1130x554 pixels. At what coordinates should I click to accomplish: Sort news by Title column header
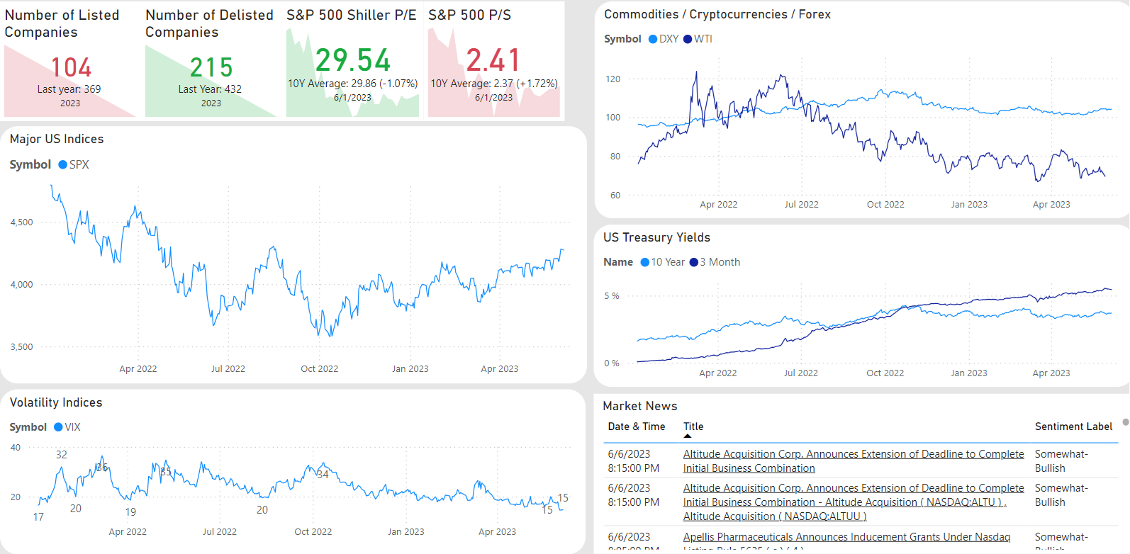(693, 426)
